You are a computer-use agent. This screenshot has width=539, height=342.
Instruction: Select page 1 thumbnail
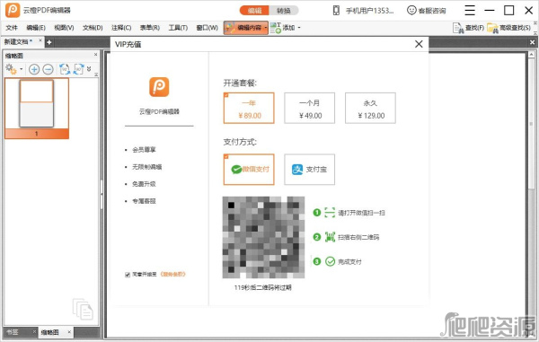coord(37,108)
